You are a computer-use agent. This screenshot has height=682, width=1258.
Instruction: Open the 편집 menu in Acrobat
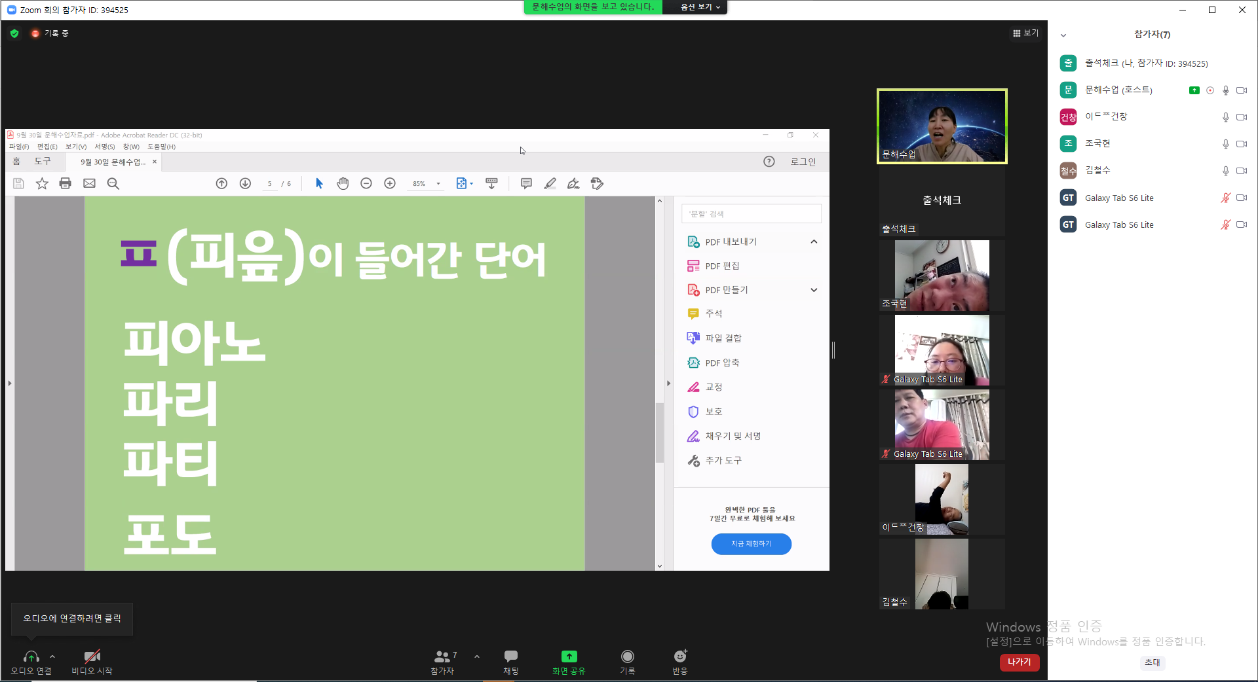pyautogui.click(x=47, y=147)
